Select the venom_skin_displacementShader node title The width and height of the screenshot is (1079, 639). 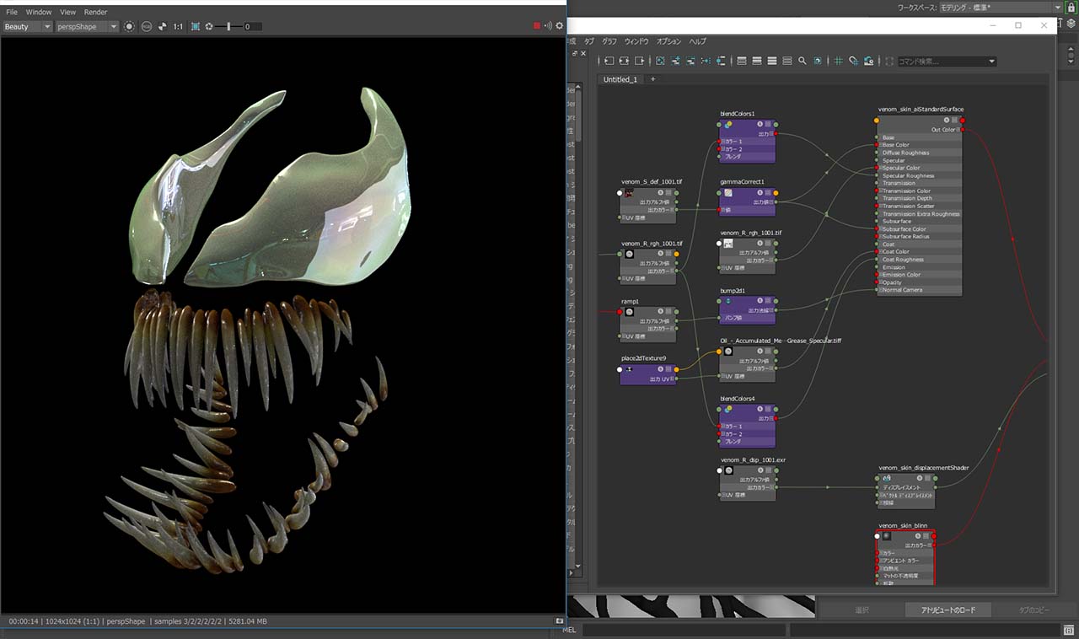[925, 467]
